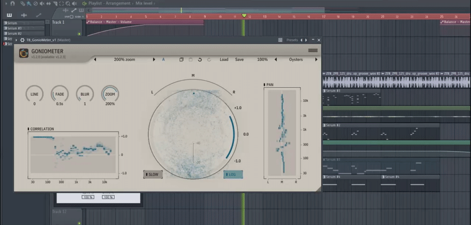This screenshot has width=471, height=225.
Task: Open the 100% GUI scale menu
Action: (x=262, y=59)
